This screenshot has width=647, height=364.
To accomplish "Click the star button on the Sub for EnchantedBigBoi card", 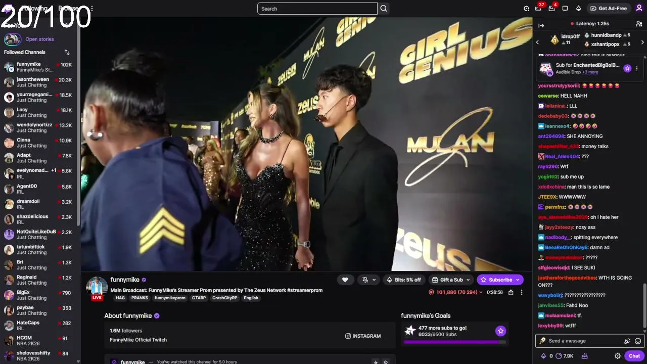I will [x=627, y=68].
